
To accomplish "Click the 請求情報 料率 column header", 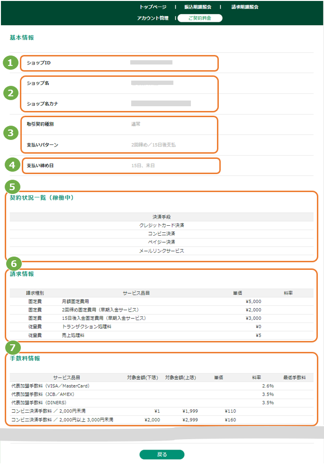I will 288,293.
